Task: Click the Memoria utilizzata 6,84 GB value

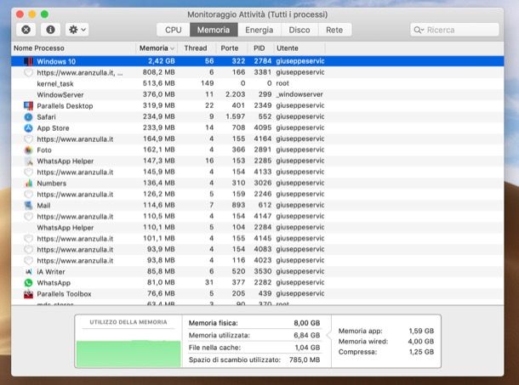Action: [307, 335]
